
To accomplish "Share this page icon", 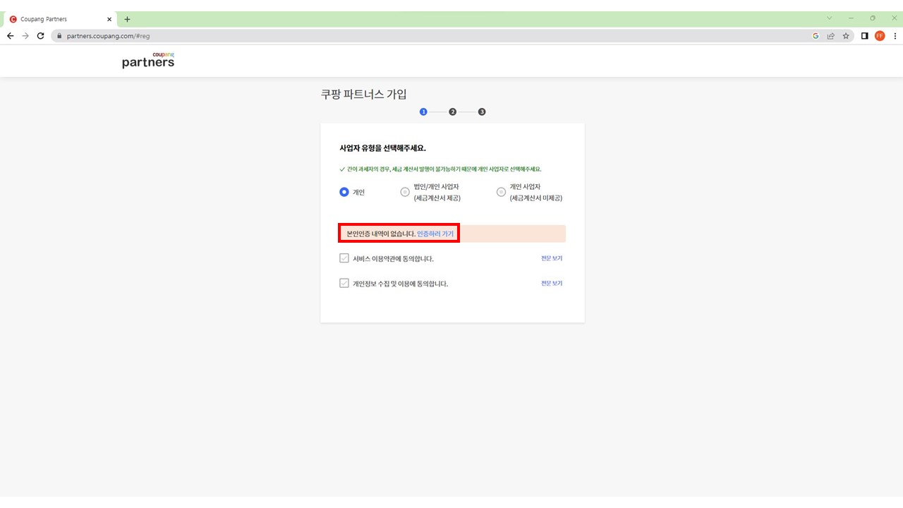I will tap(831, 36).
